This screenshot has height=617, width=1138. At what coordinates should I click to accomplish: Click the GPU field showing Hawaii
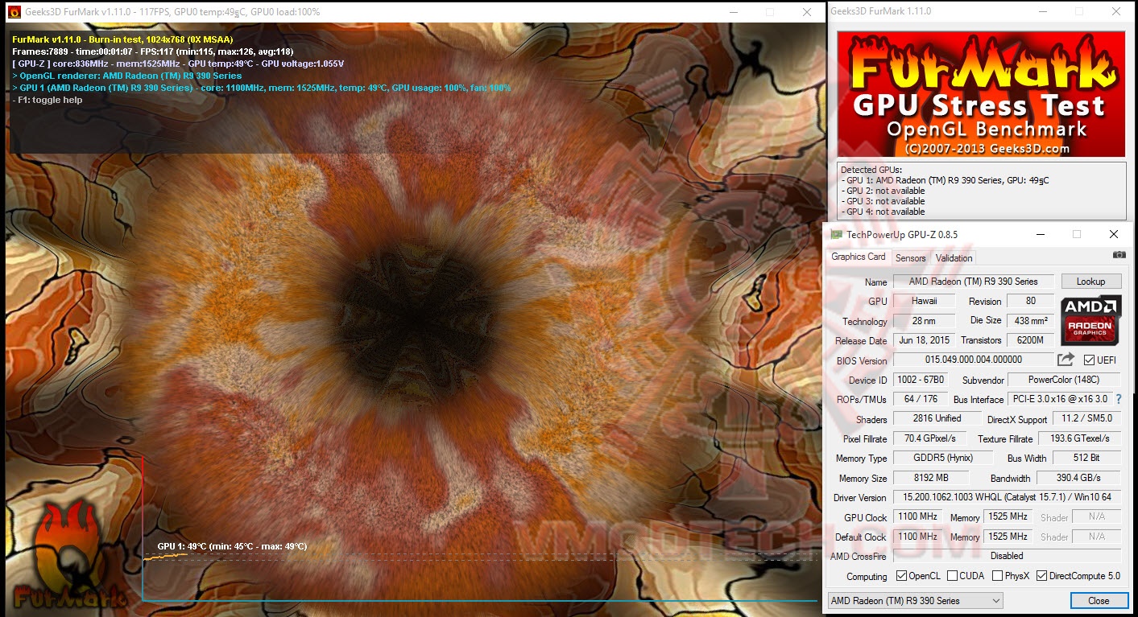pos(925,301)
